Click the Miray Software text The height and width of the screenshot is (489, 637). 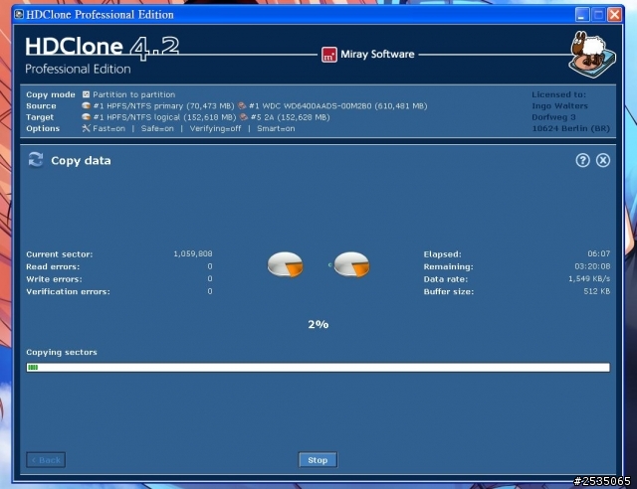pyautogui.click(x=377, y=55)
